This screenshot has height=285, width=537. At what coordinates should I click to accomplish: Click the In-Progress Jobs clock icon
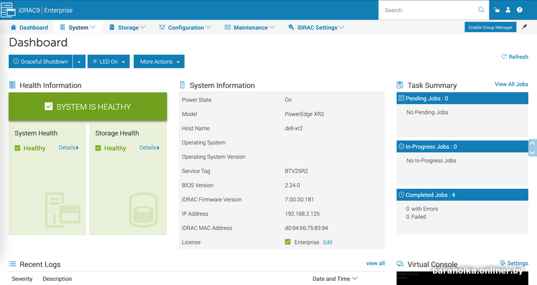coord(401,146)
